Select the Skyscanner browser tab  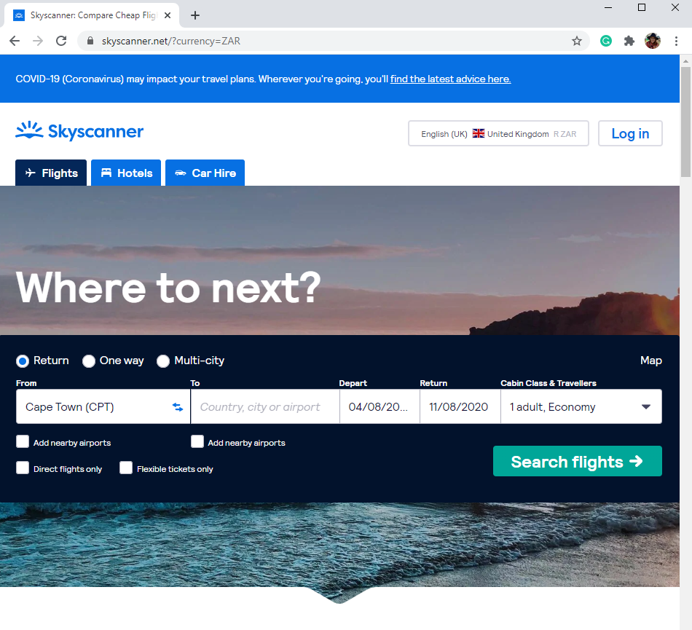click(91, 15)
